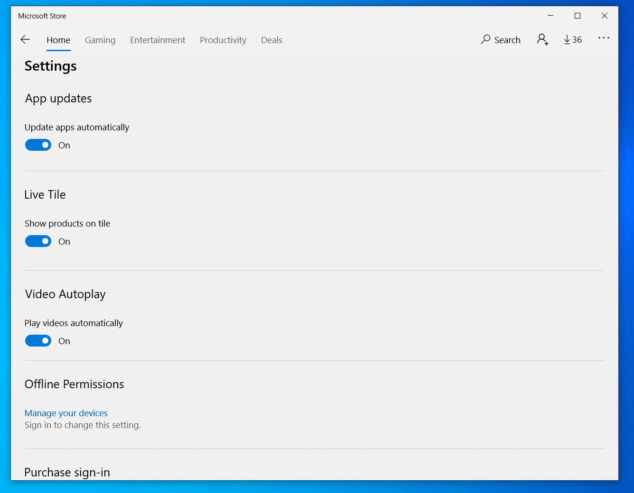The height and width of the screenshot is (493, 634).
Task: Turn off Update apps automatically
Action: 38,145
